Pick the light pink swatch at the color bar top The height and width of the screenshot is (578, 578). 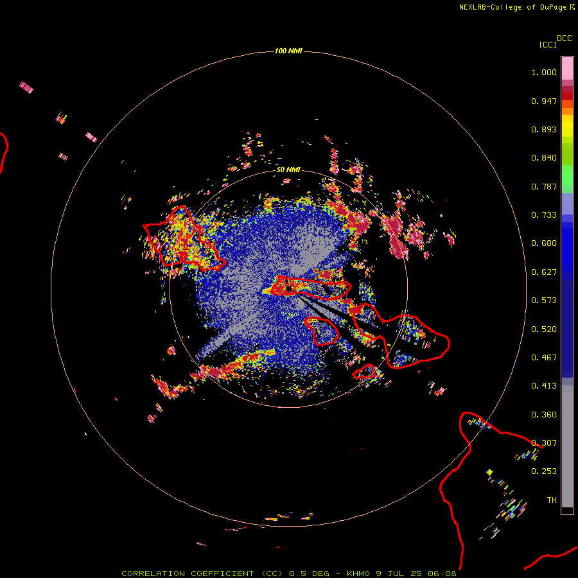(x=567, y=68)
